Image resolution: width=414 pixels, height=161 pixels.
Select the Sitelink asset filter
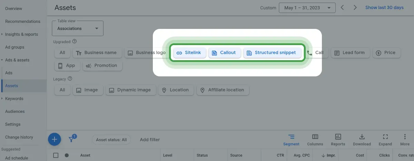pyautogui.click(x=189, y=53)
